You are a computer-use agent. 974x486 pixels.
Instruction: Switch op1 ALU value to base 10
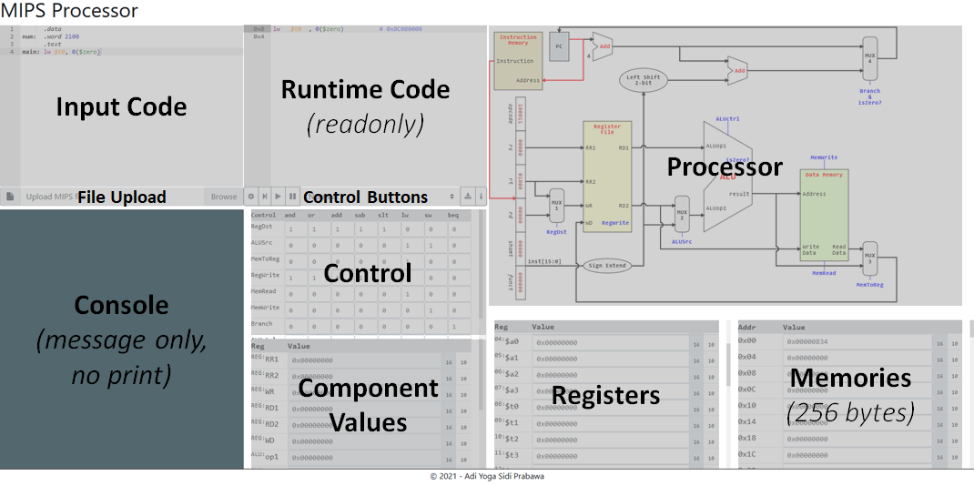(462, 458)
